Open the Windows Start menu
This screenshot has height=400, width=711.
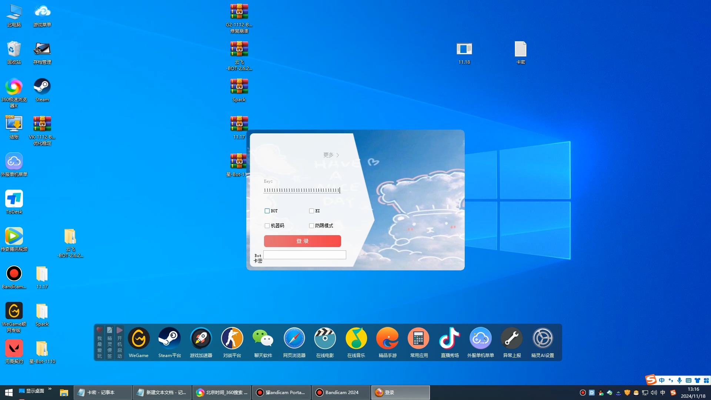point(9,392)
